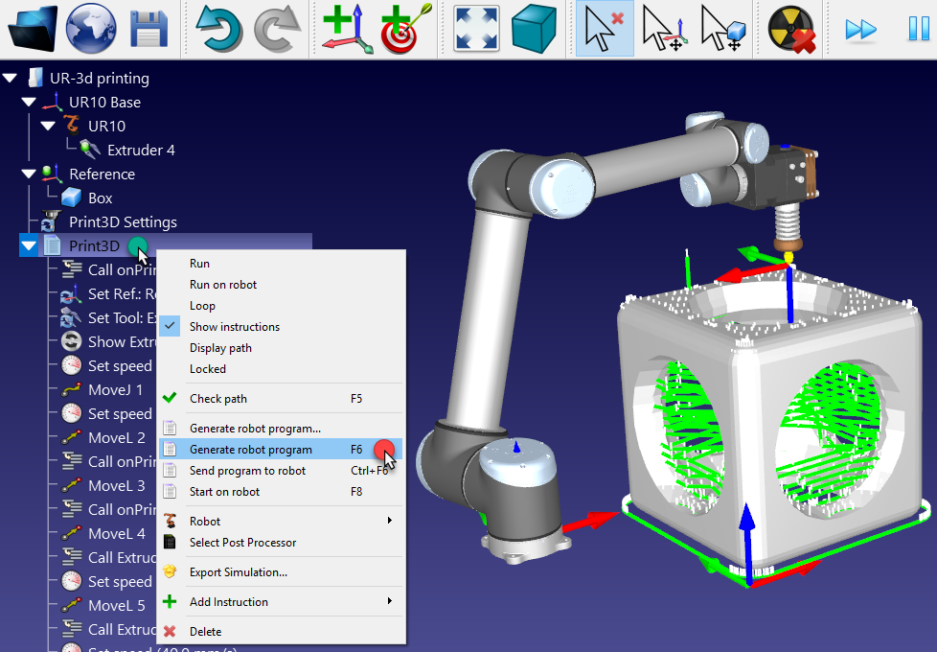This screenshot has height=652, width=937.
Task: Toggle collision checking off
Action: [x=790, y=29]
